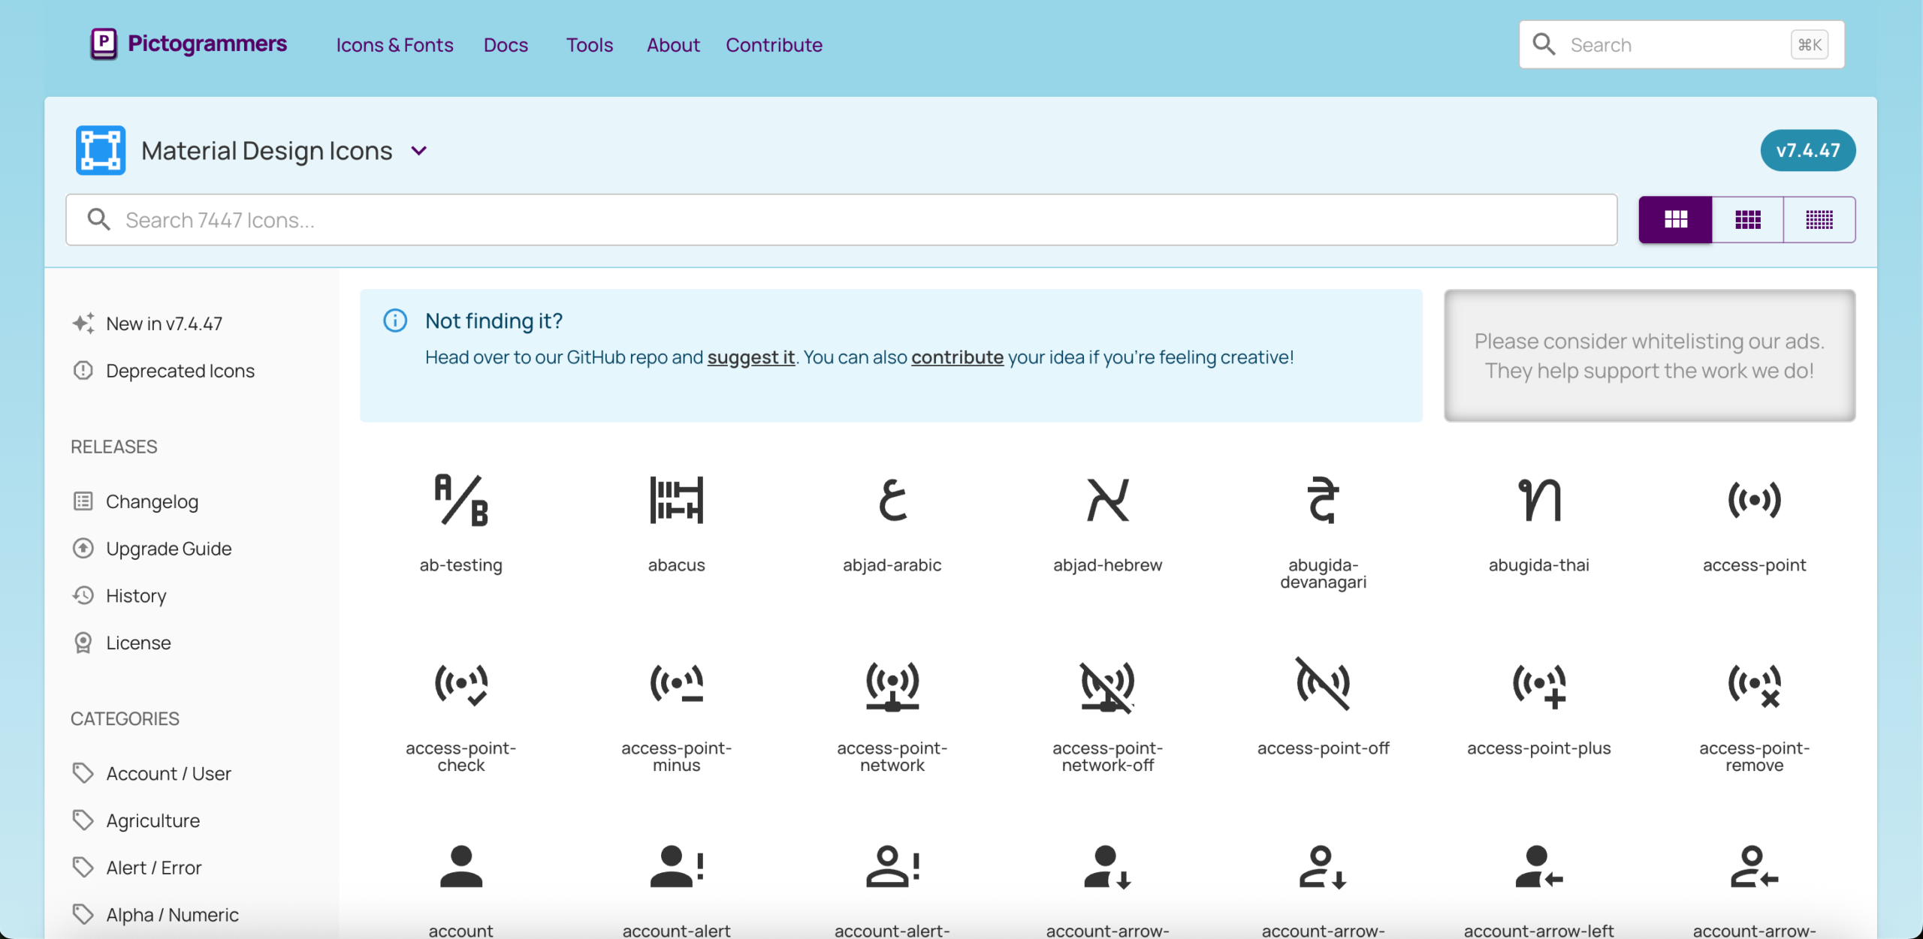Focus the Search 7447 Icons field

coord(841,219)
